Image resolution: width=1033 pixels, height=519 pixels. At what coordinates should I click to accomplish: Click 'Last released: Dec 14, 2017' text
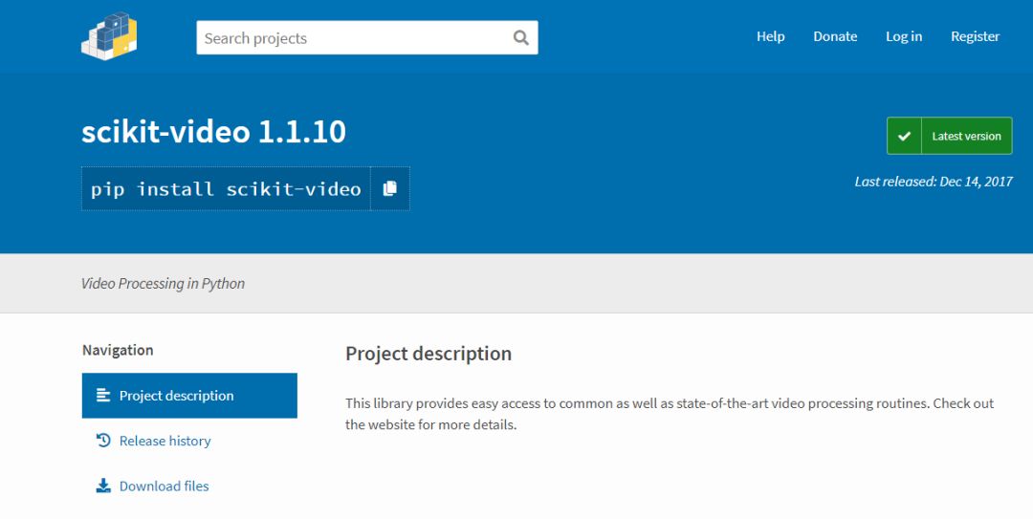point(934,182)
